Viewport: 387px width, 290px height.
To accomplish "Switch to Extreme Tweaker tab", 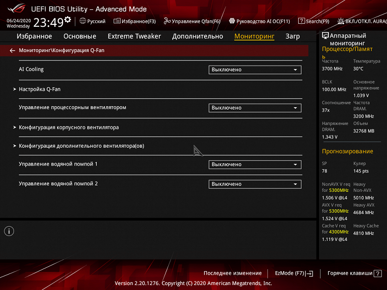I will 134,36.
